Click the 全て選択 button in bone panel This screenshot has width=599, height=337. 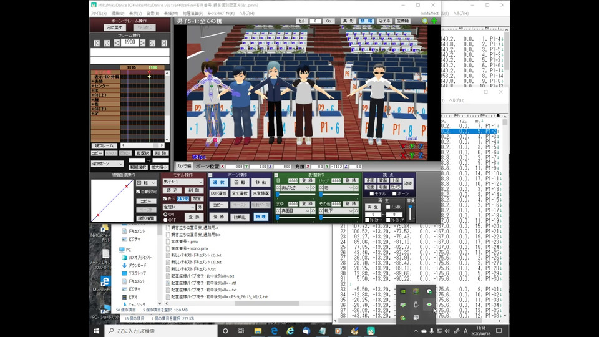[240, 193]
